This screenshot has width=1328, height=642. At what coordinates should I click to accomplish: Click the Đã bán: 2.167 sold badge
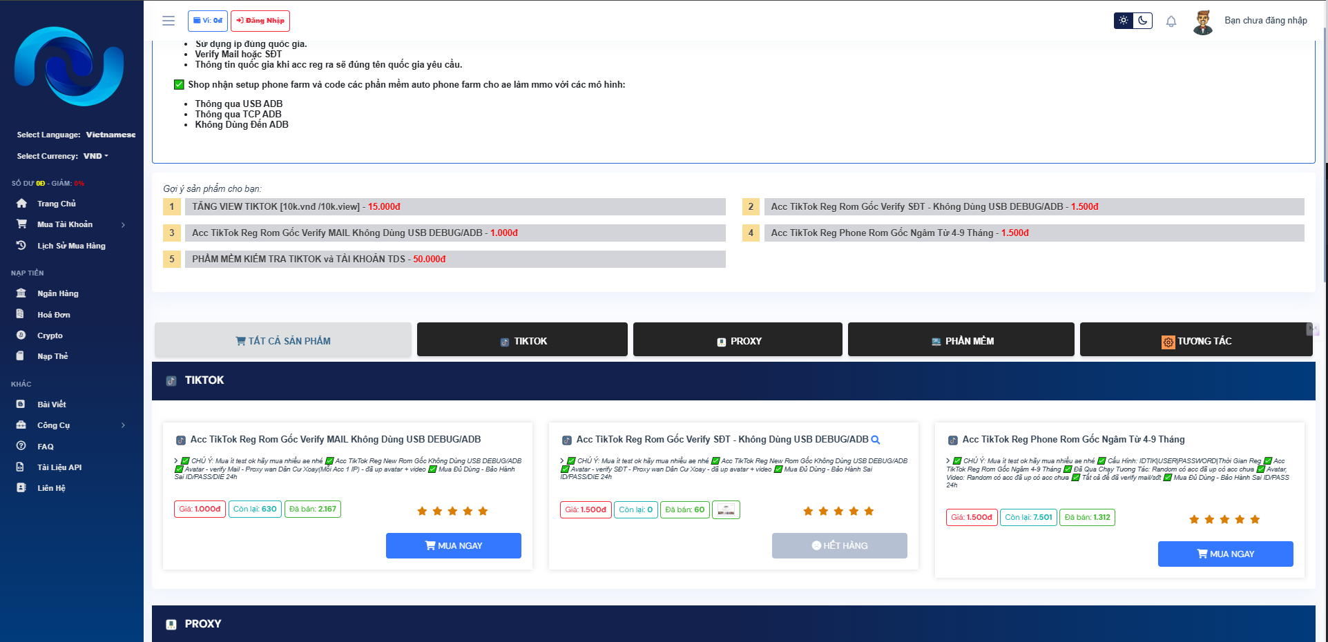(313, 509)
